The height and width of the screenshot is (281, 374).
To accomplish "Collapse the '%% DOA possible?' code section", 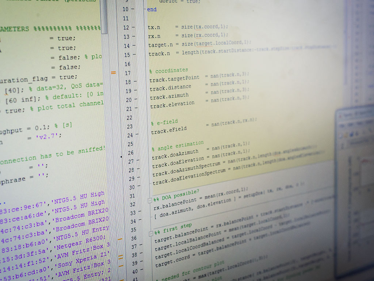I will click(150, 201).
